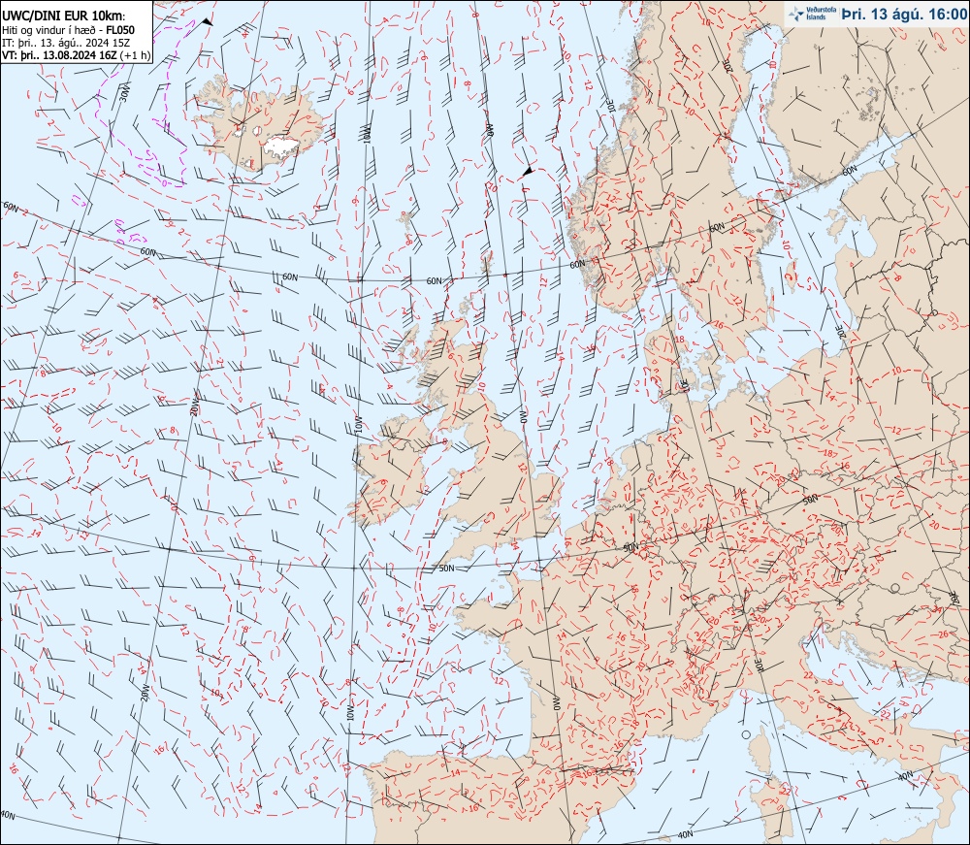Click the 'Hiti og vindur í hæð - FL050' label
This screenshot has height=845, width=970.
click(68, 30)
